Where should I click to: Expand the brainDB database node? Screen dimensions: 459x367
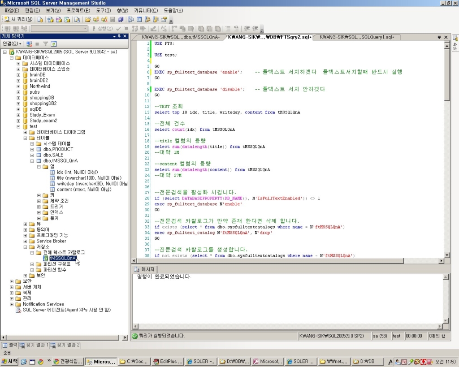click(18, 75)
